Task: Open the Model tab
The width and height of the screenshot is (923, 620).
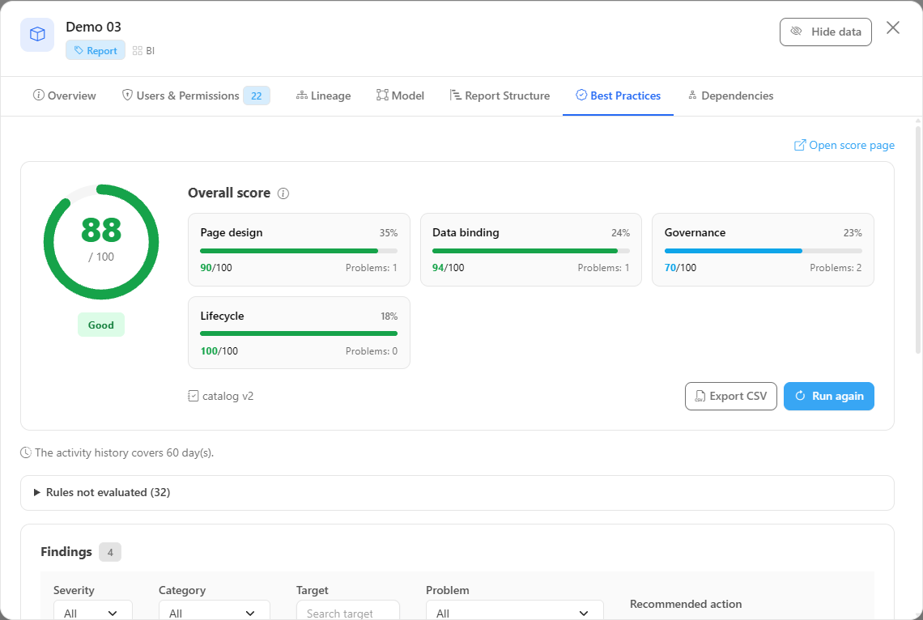Action: pos(400,96)
